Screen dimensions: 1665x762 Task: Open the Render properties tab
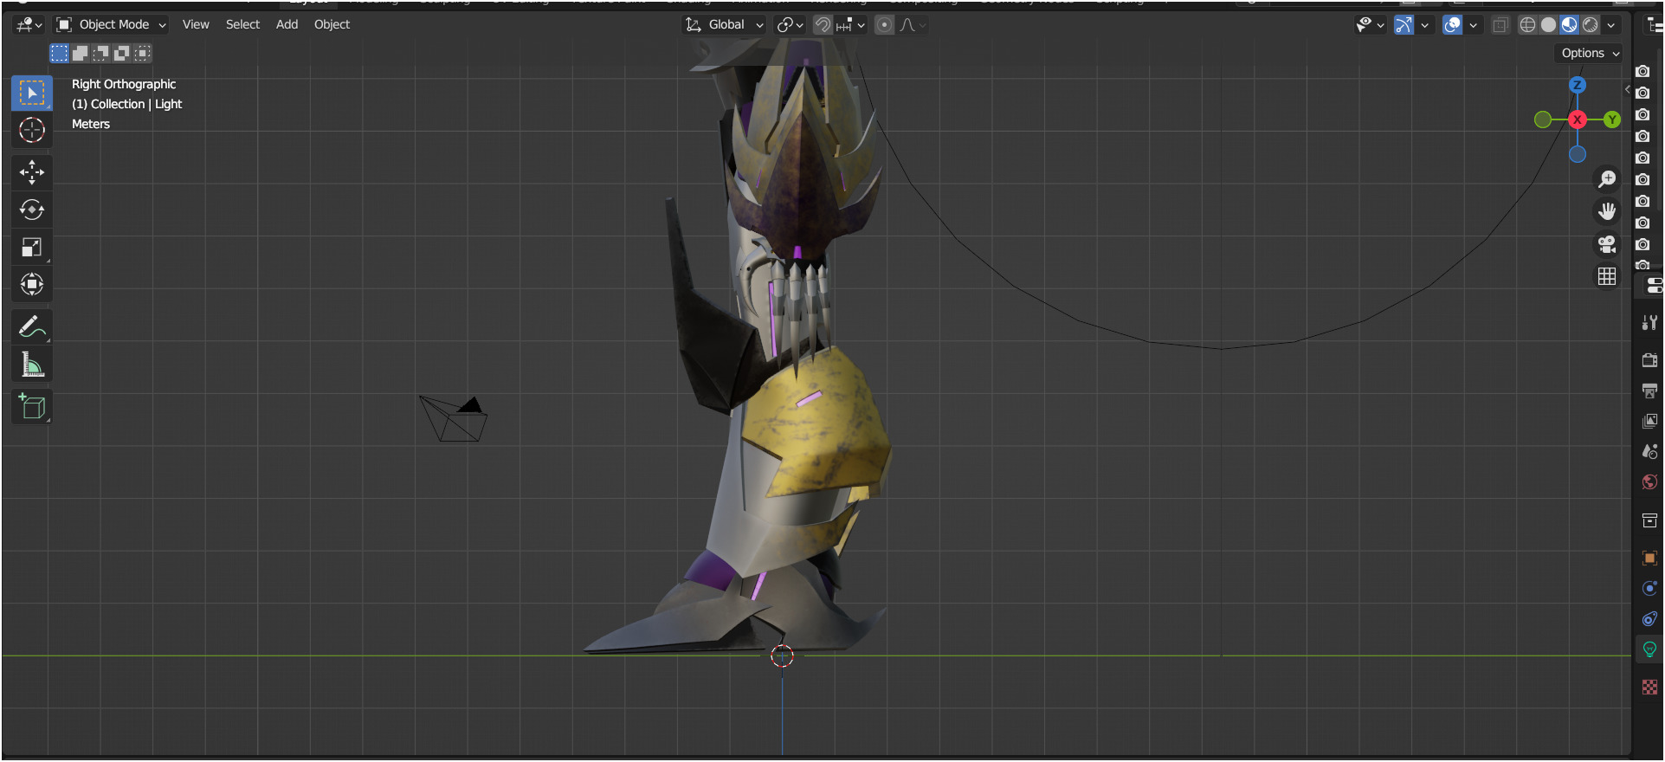point(1649,360)
